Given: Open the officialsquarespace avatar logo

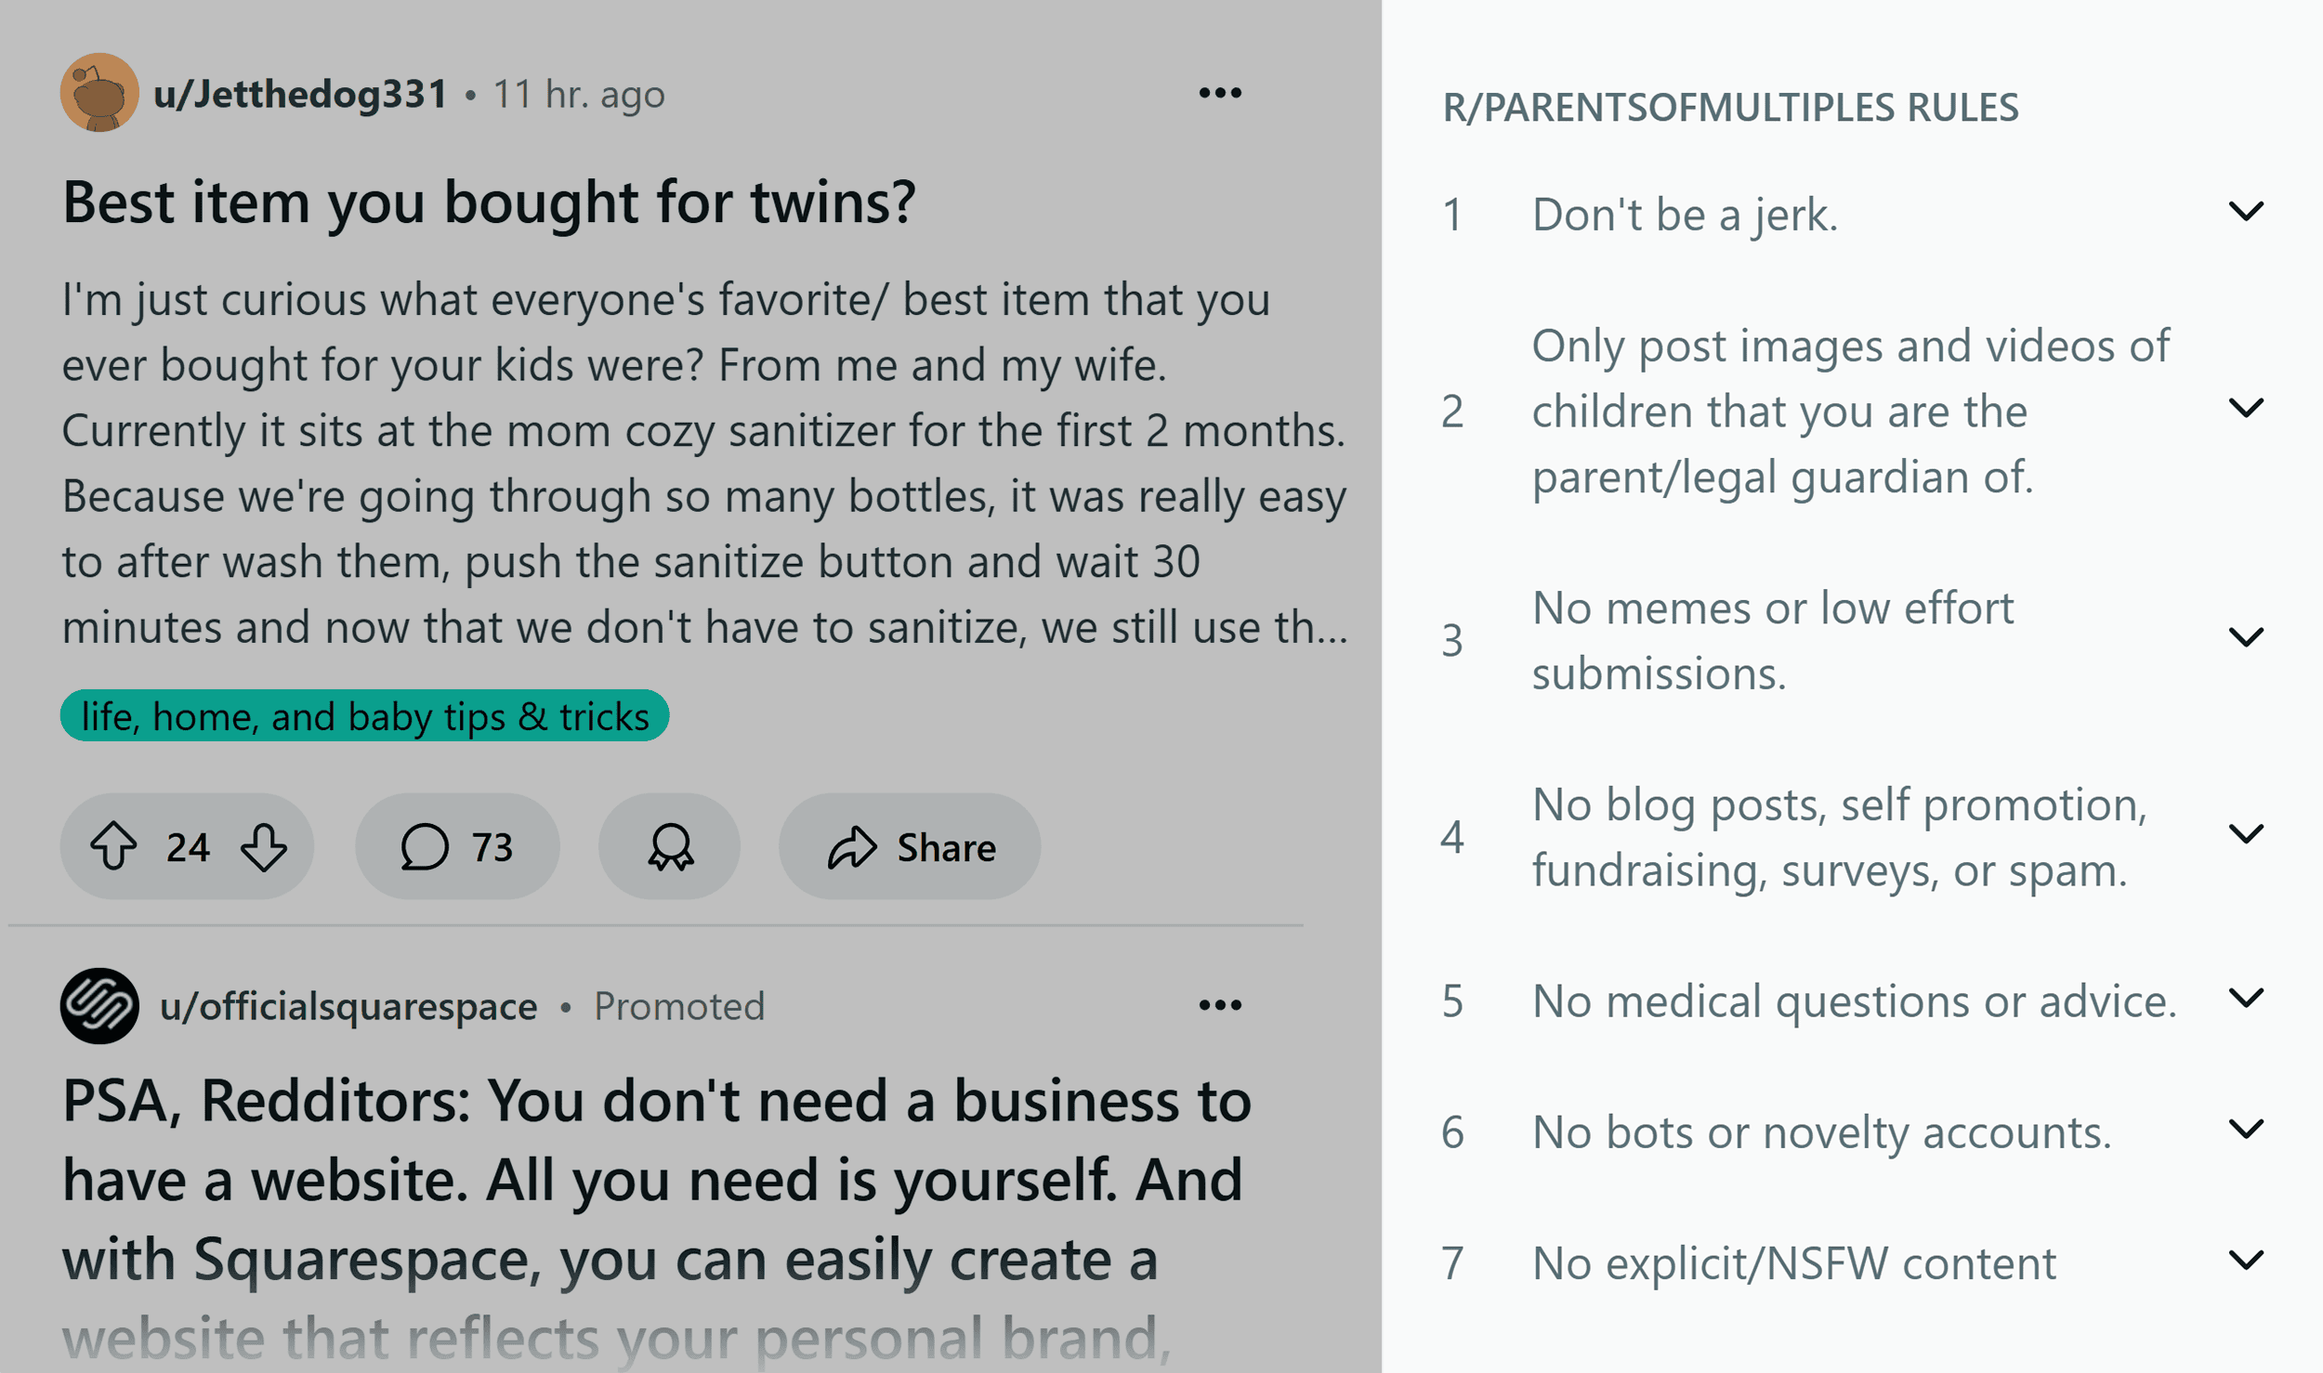Looking at the screenshot, I should coord(99,1006).
